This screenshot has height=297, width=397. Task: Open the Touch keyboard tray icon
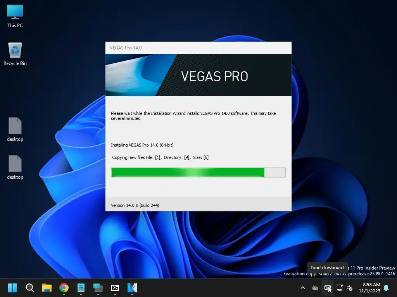pos(327,288)
